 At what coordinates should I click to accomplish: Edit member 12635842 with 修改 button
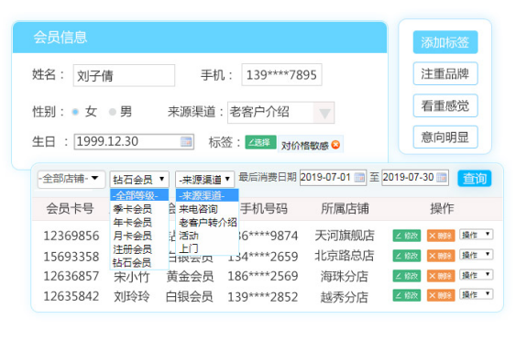[x=407, y=295]
